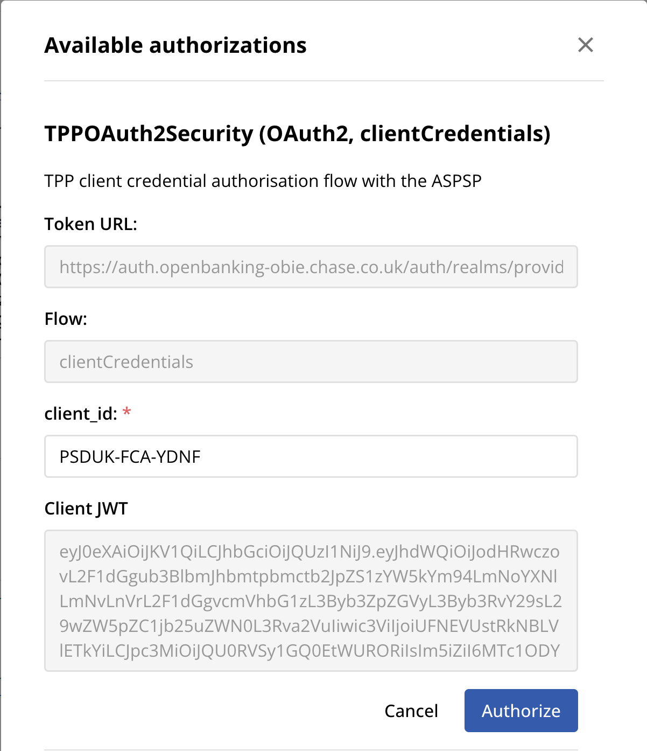Viewport: 647px width, 751px height.
Task: Select the PSDUK-FCA-YDNF client id value
Action: [130, 456]
